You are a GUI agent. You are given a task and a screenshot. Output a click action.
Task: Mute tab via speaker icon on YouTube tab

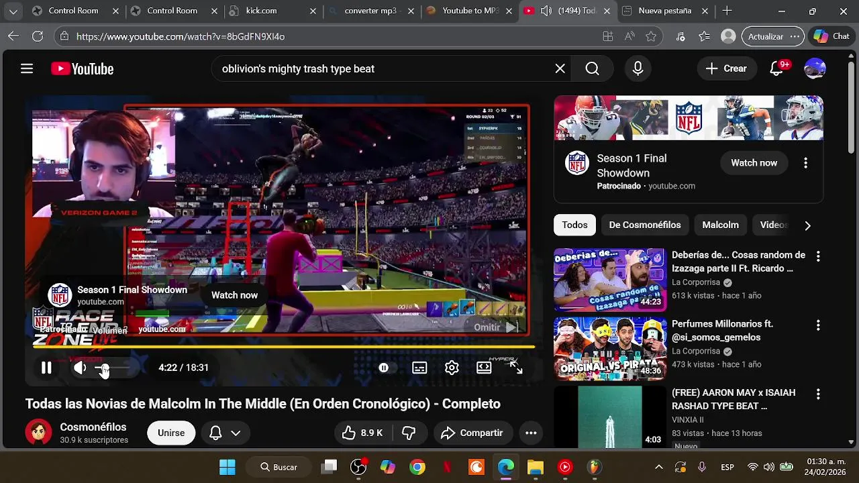(x=546, y=11)
